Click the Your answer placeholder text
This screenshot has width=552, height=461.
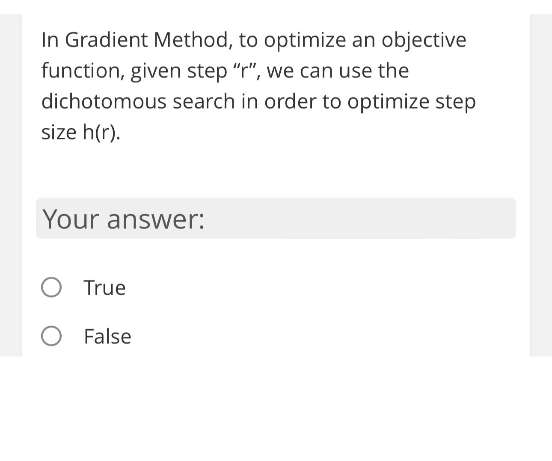click(x=123, y=219)
